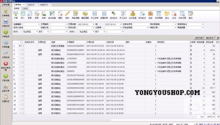Open 订单打印 printer sidebar icon
Image resolution: width=220 pixels, height=125 pixels.
[x=6, y=23]
